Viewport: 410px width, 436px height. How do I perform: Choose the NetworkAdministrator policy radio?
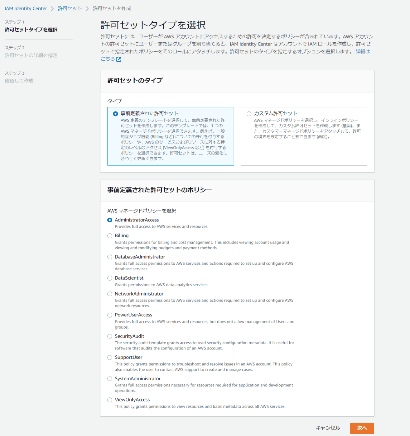[110, 294]
